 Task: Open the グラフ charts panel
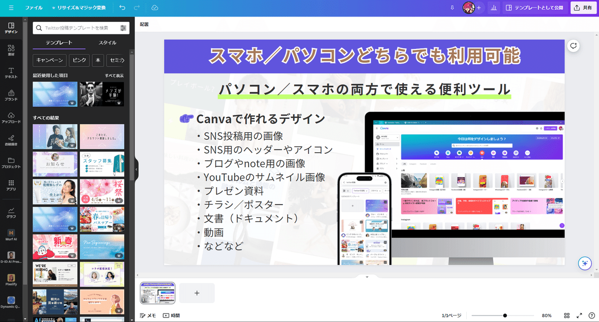11,213
